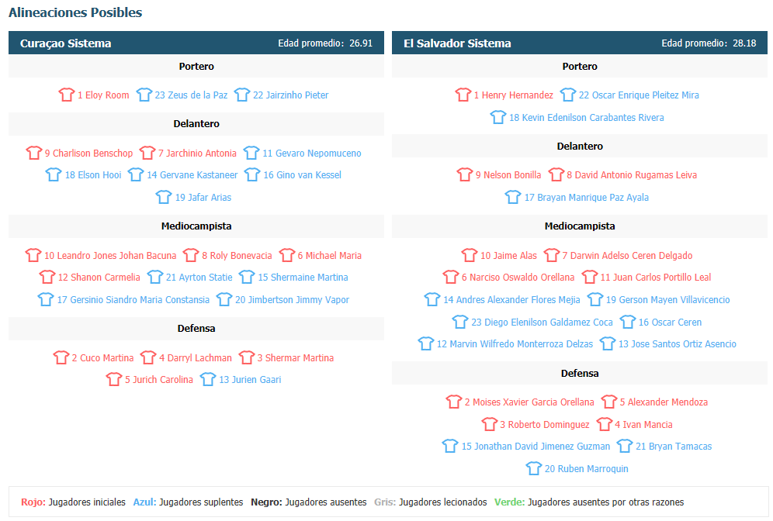
Task: Click the red jersey icon beside Jaime Alas
Action: click(470, 255)
